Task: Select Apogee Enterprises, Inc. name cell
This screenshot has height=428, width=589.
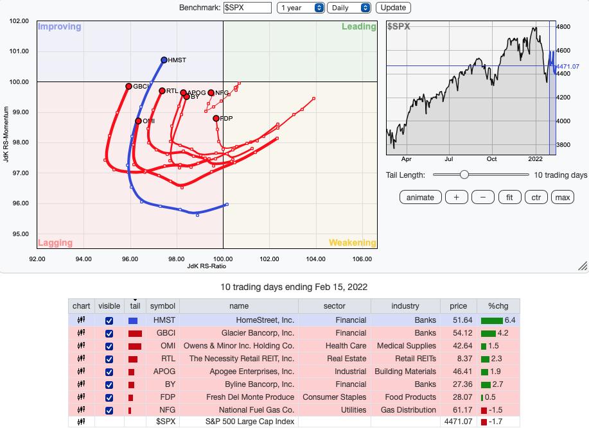Action: (x=239, y=372)
